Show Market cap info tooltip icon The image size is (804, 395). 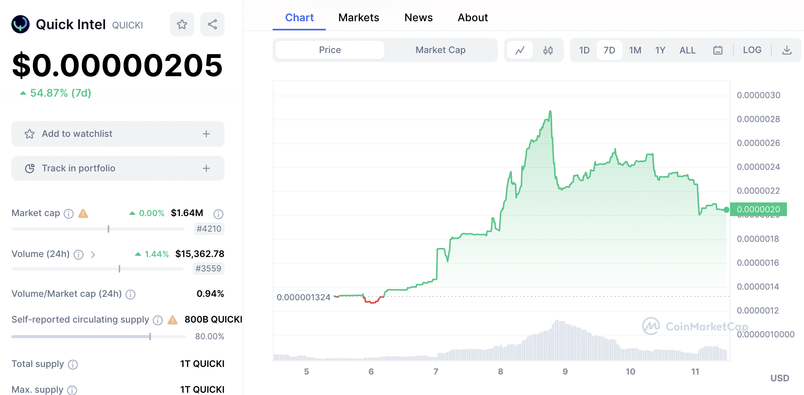pyautogui.click(x=69, y=214)
